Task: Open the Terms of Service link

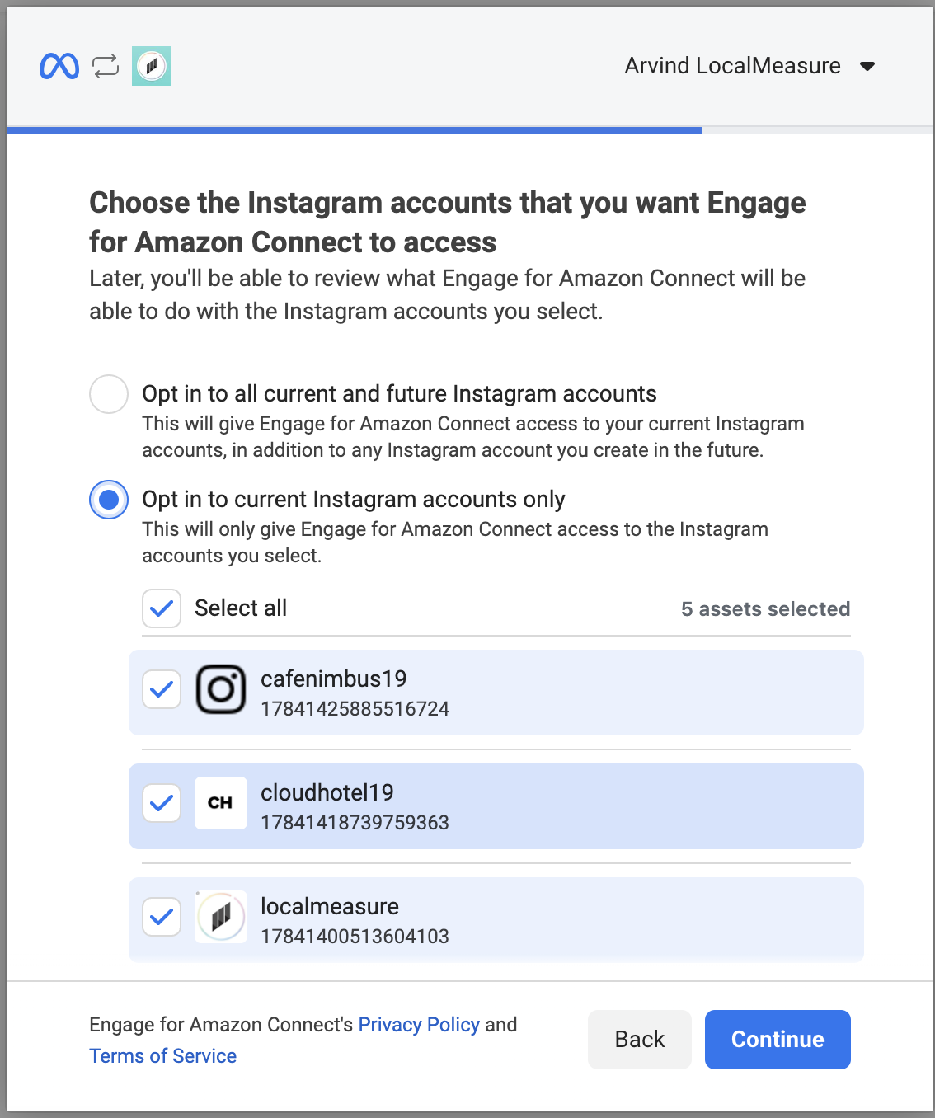Action: (162, 1056)
